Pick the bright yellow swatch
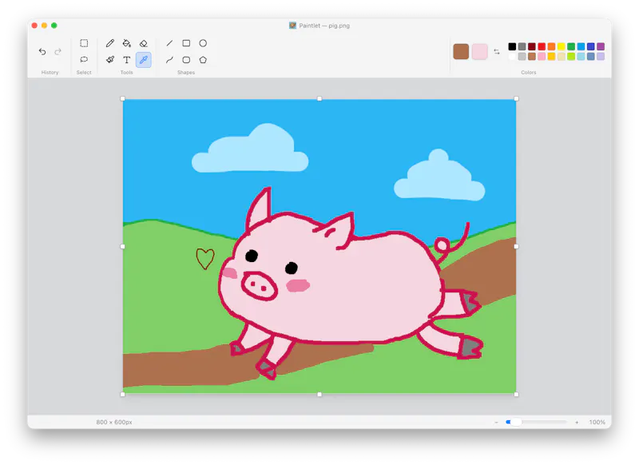This screenshot has width=639, height=465. pyautogui.click(x=562, y=46)
